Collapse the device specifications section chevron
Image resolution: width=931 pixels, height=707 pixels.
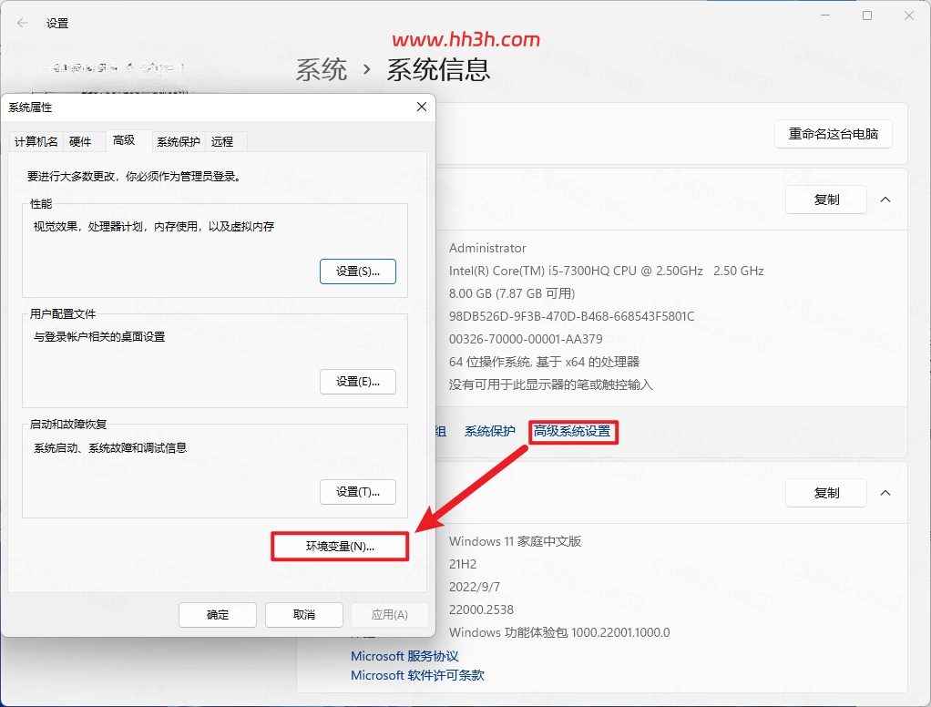(x=885, y=200)
